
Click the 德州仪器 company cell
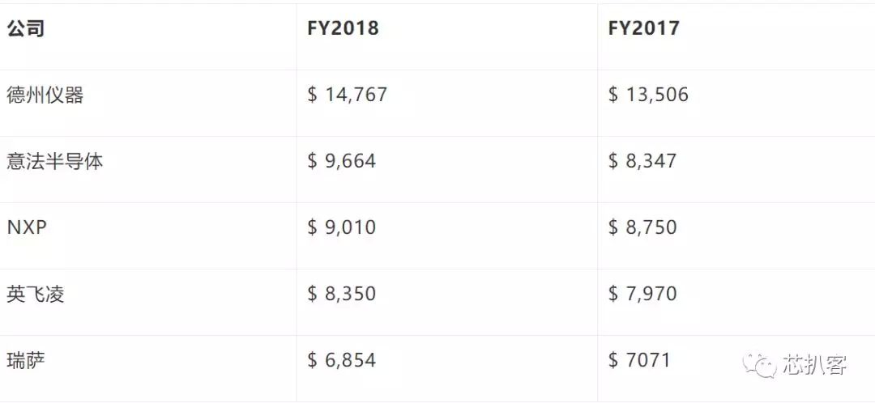[x=45, y=95]
